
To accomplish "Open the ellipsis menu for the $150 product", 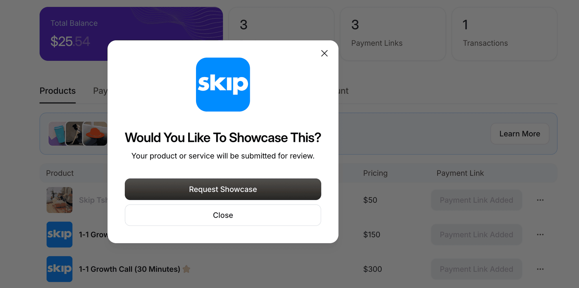I will (x=540, y=234).
